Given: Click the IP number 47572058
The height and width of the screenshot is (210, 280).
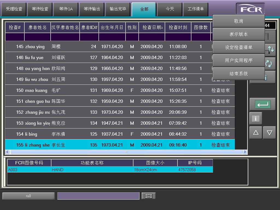Looking at the screenshot, I should coord(187,170).
